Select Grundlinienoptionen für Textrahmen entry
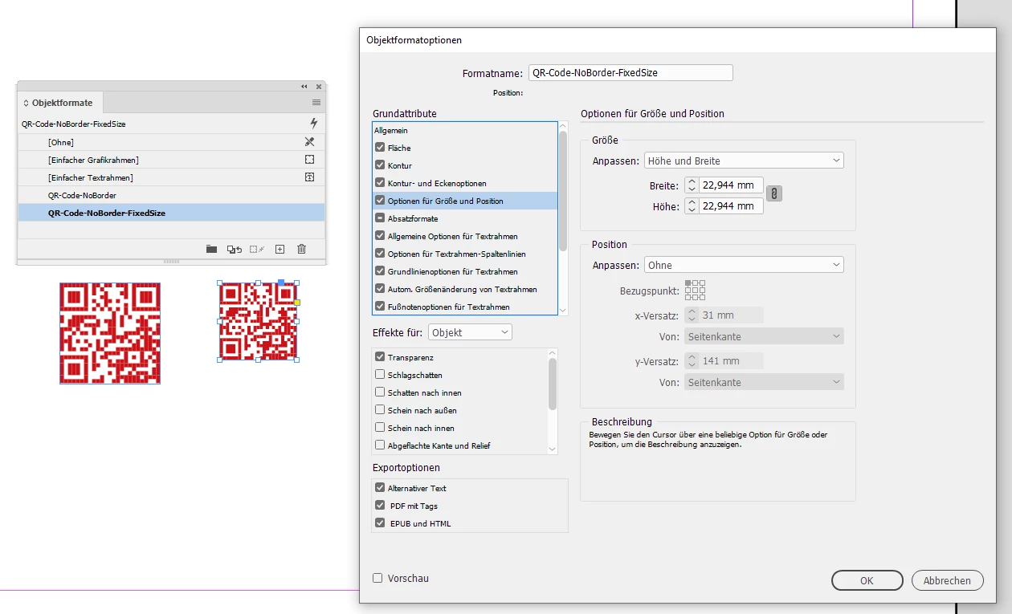Viewport: 1012px width, 614px height. pos(465,271)
